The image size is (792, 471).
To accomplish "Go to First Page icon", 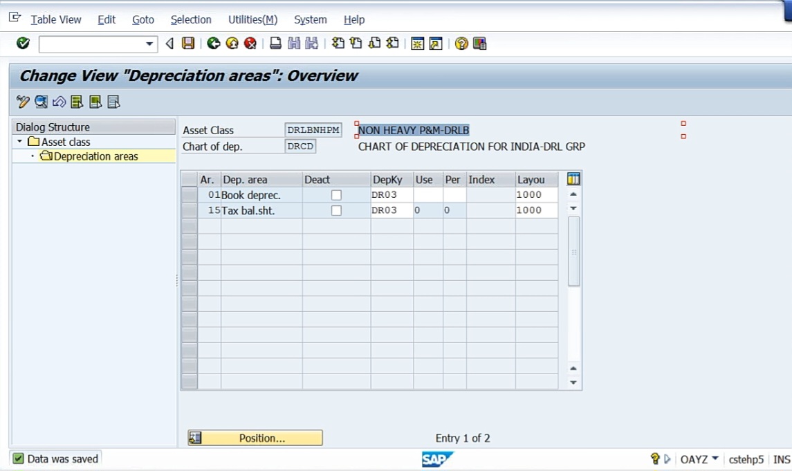I will (338, 44).
